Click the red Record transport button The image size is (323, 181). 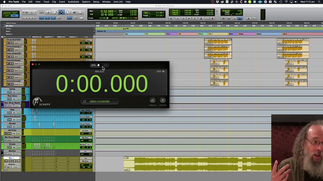click(x=212, y=18)
